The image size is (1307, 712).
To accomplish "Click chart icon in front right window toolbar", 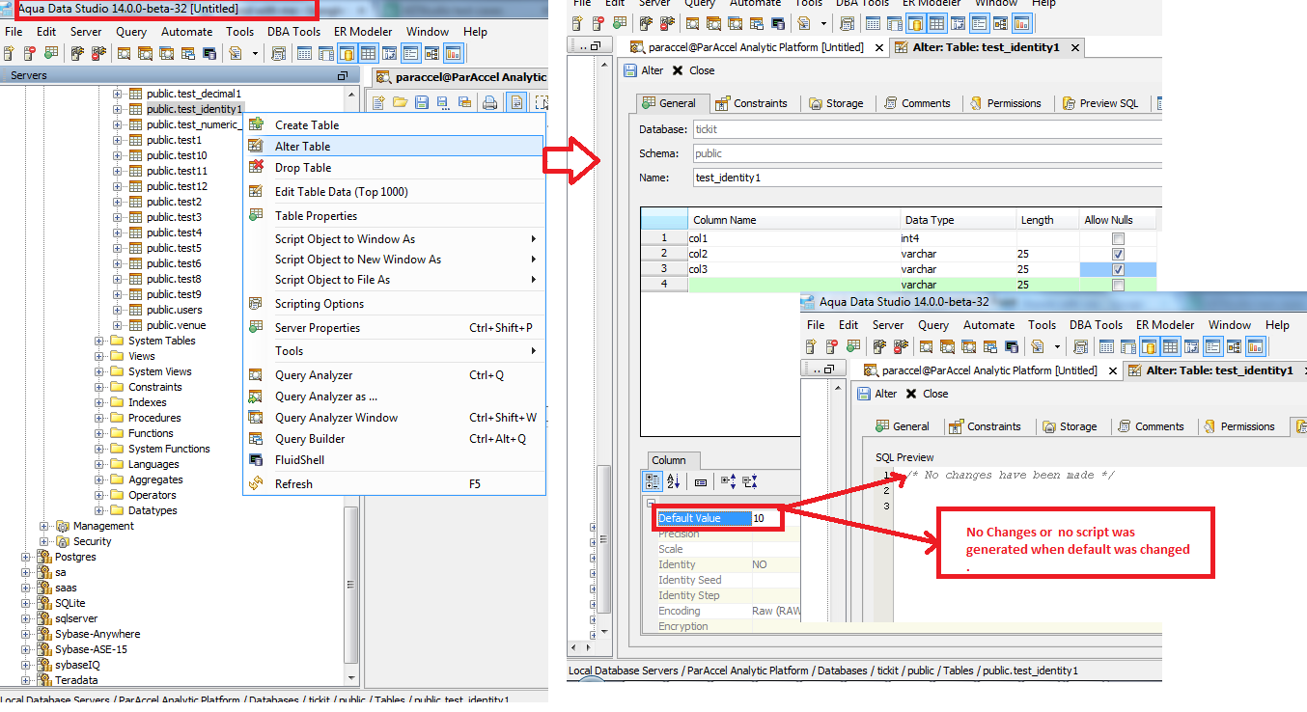I will [x=1256, y=346].
